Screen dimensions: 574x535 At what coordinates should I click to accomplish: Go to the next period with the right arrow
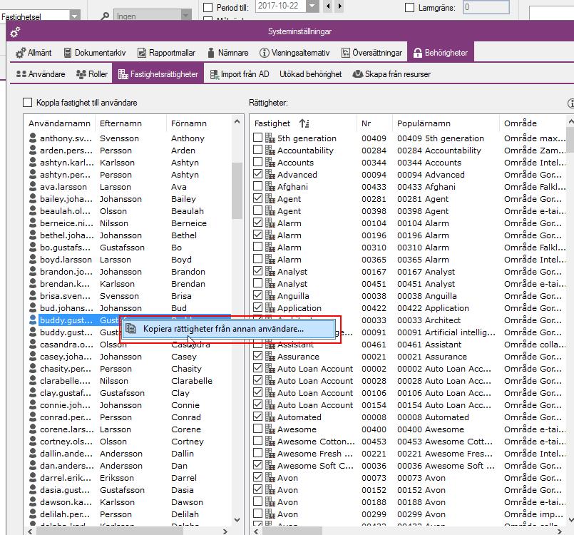click(339, 6)
